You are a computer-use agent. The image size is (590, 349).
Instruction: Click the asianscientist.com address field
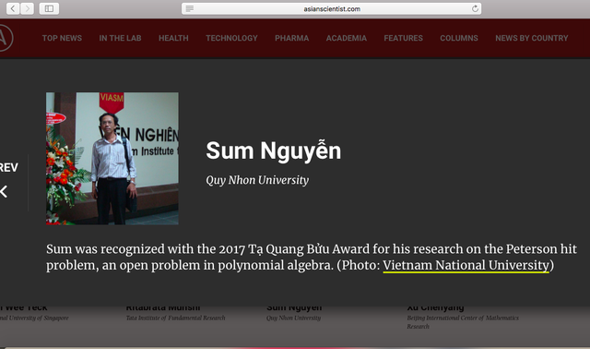[x=332, y=8]
